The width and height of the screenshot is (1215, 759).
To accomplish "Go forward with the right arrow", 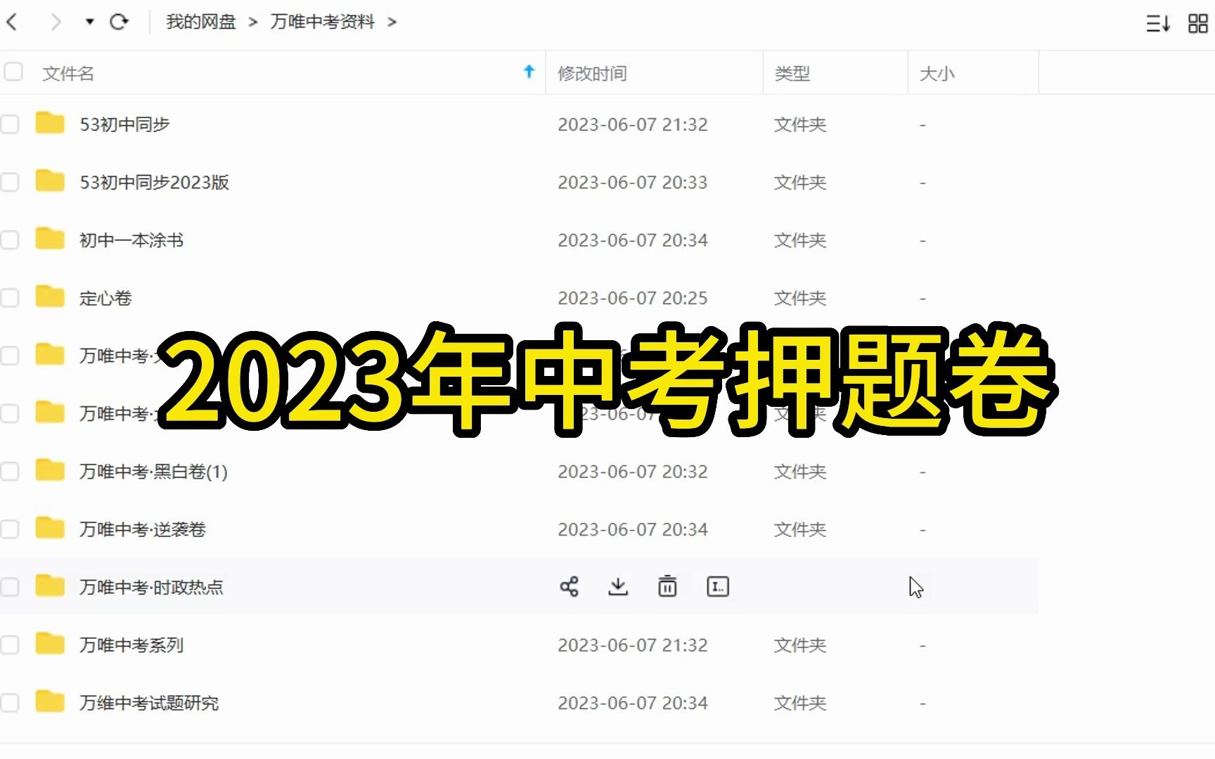I will [x=56, y=22].
